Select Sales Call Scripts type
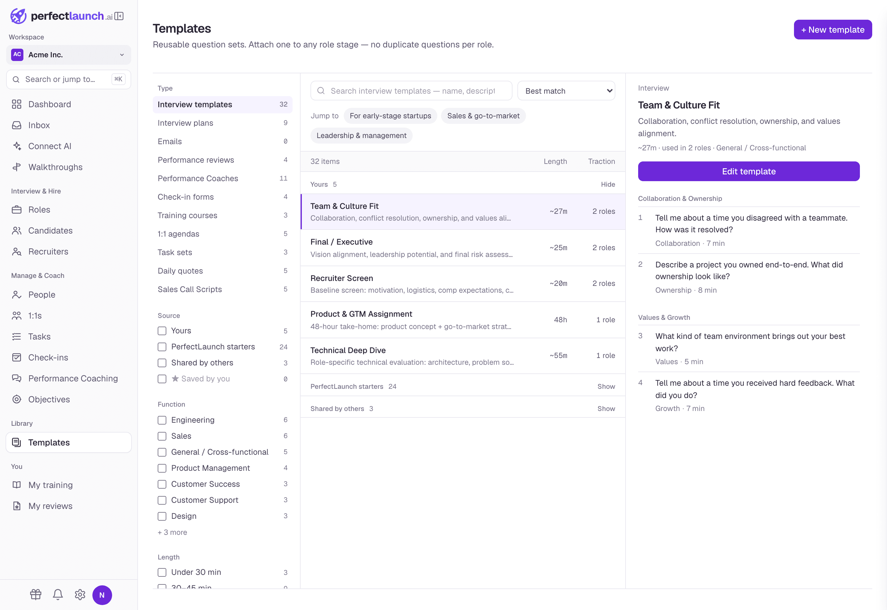 [x=223, y=289]
